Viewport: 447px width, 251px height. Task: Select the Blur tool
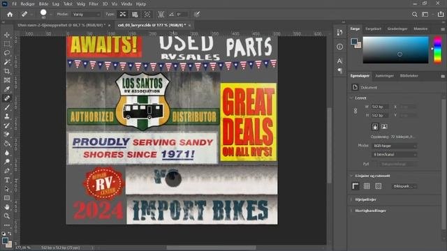coord(7,153)
